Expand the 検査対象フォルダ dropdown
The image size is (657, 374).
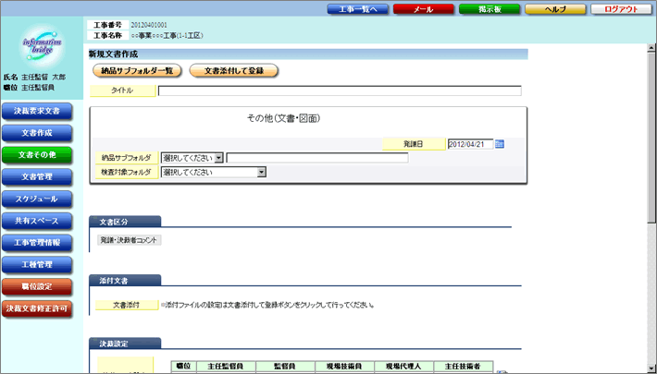(262, 172)
